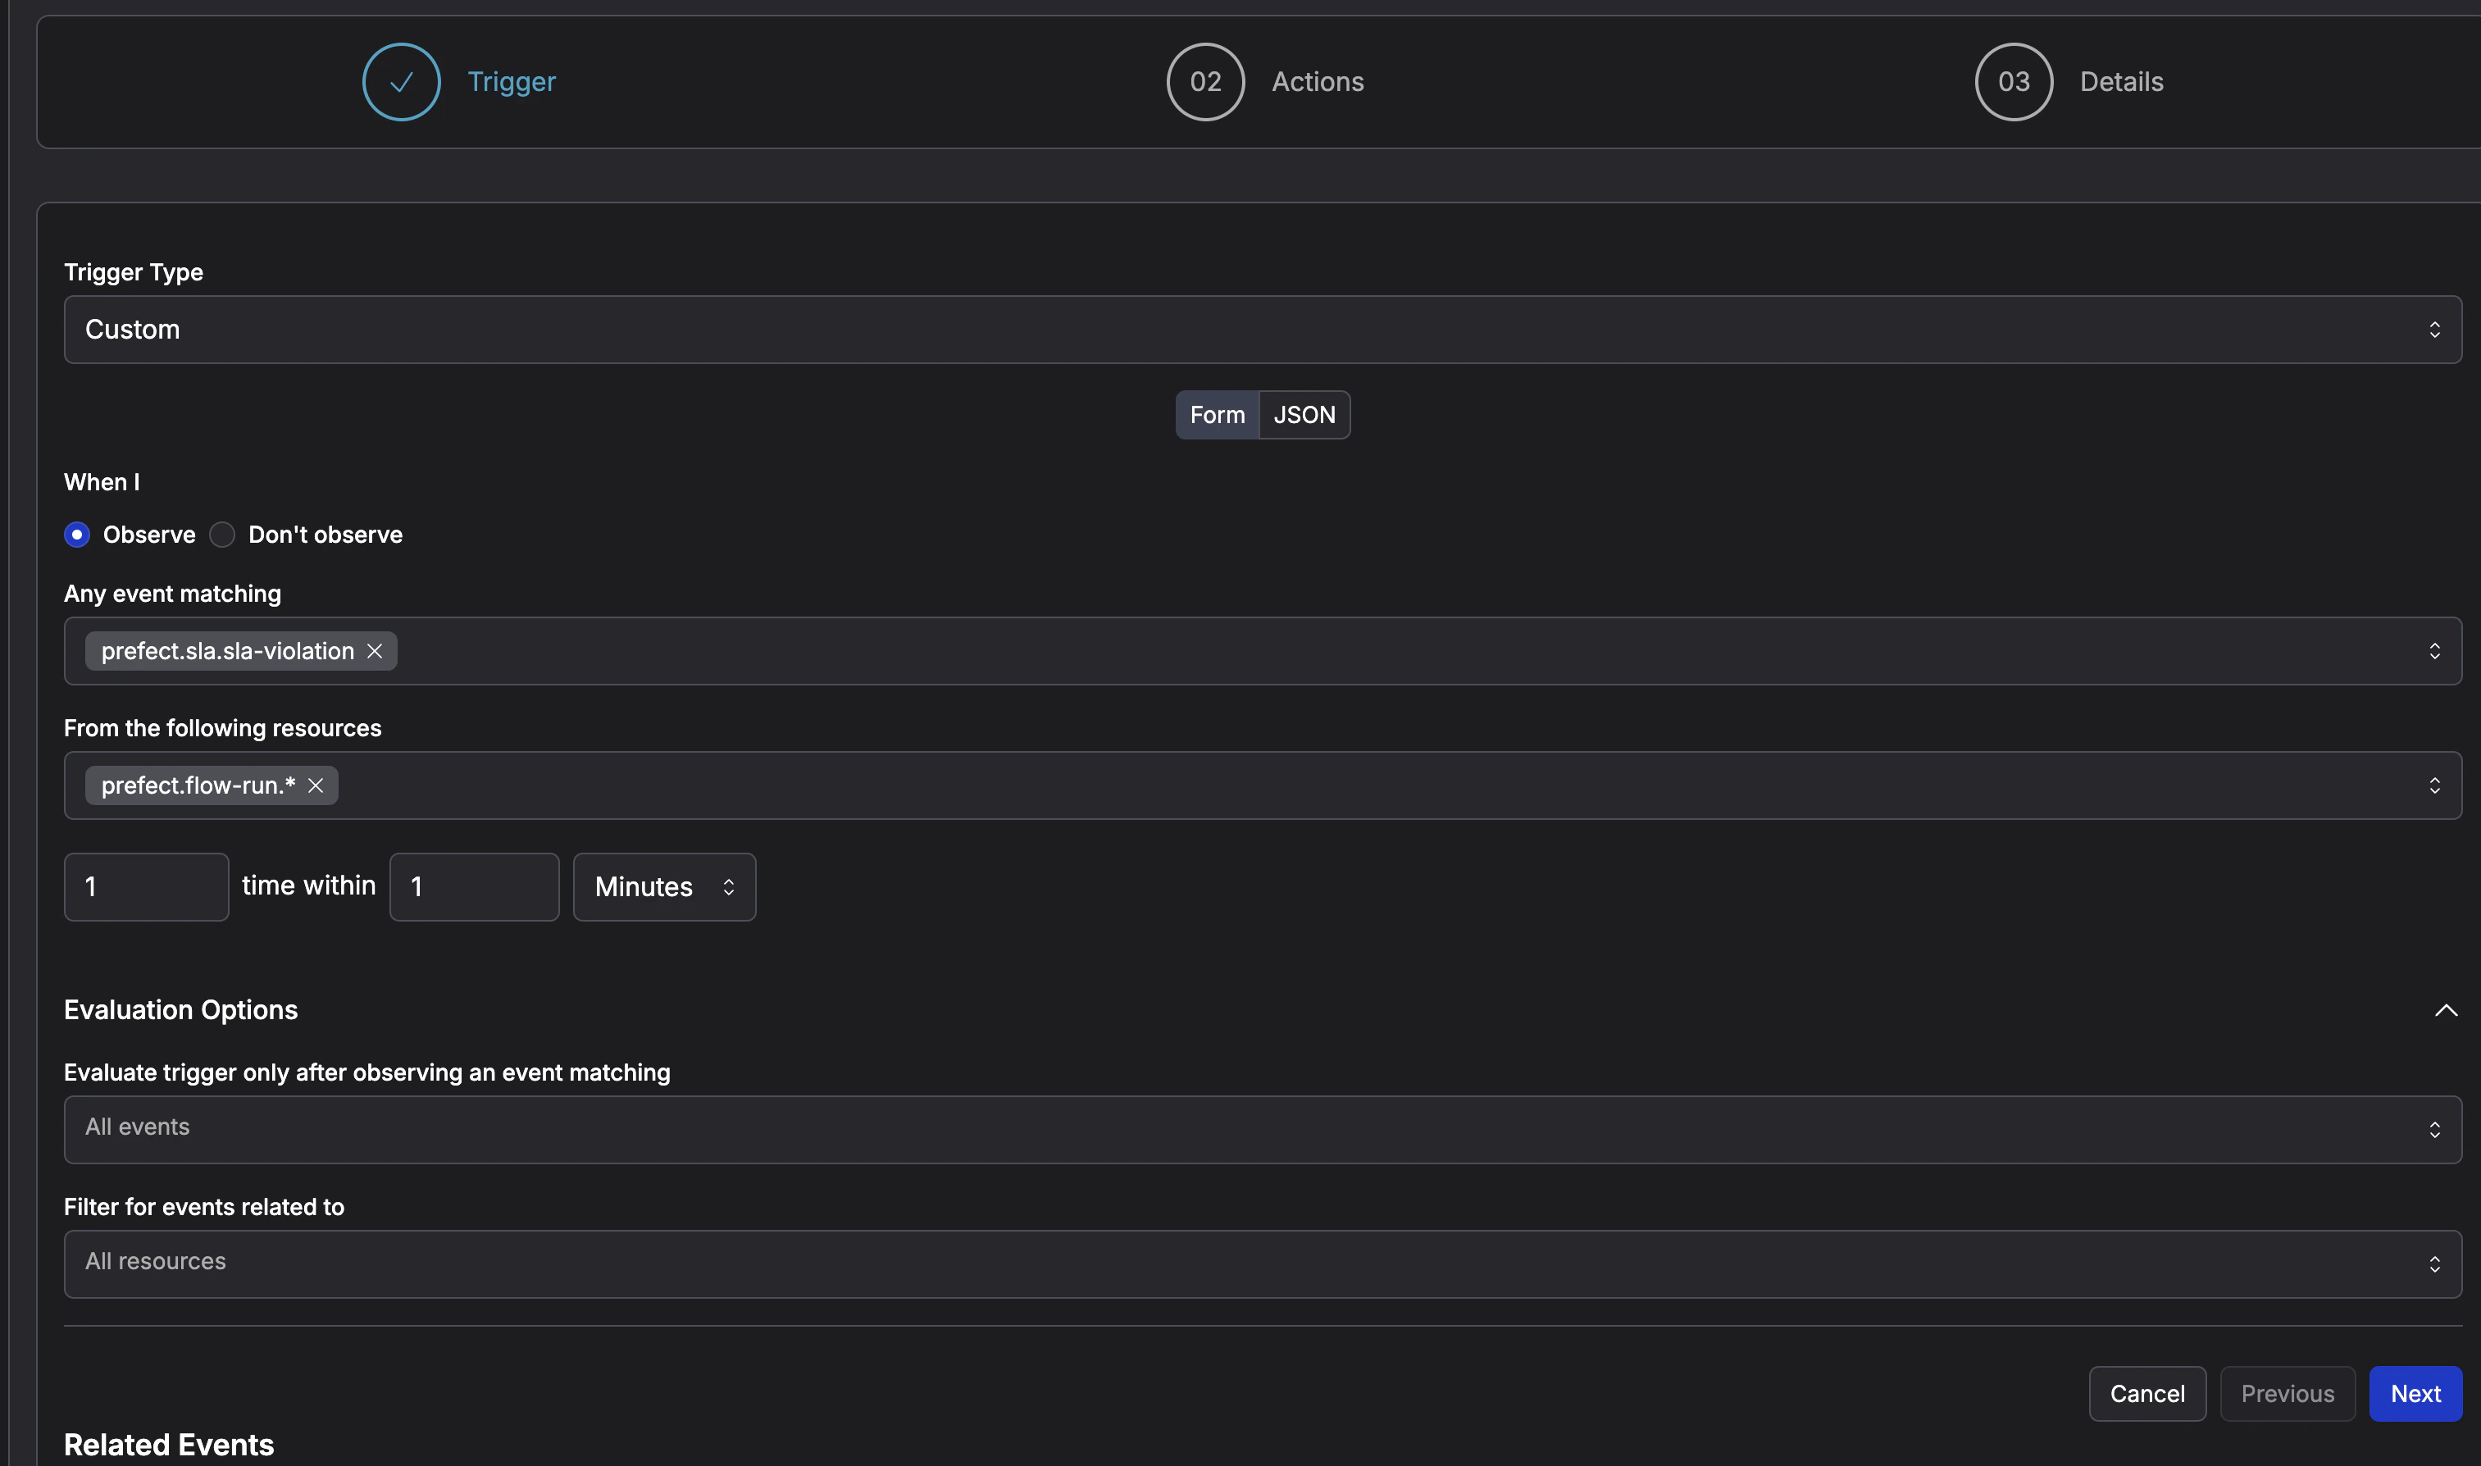The height and width of the screenshot is (1466, 2481).
Task: Click the chevron on the event matching field
Action: pyautogui.click(x=2434, y=650)
